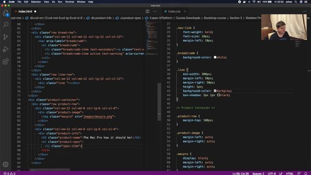Open black box-shadow color swatch
311x175 pixels.
click(218, 95)
